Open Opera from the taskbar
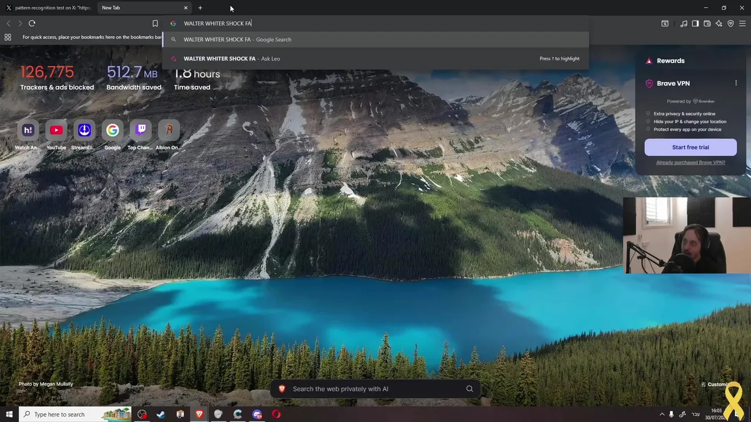Image resolution: width=751 pixels, height=422 pixels. point(276,414)
